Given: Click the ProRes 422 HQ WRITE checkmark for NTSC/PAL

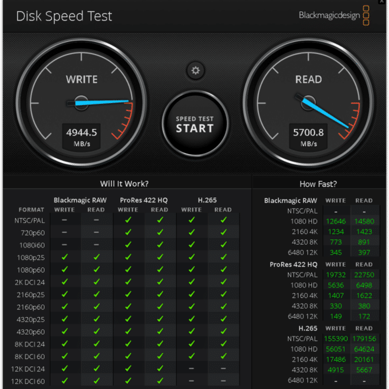Looking at the screenshot, I should tap(128, 220).
